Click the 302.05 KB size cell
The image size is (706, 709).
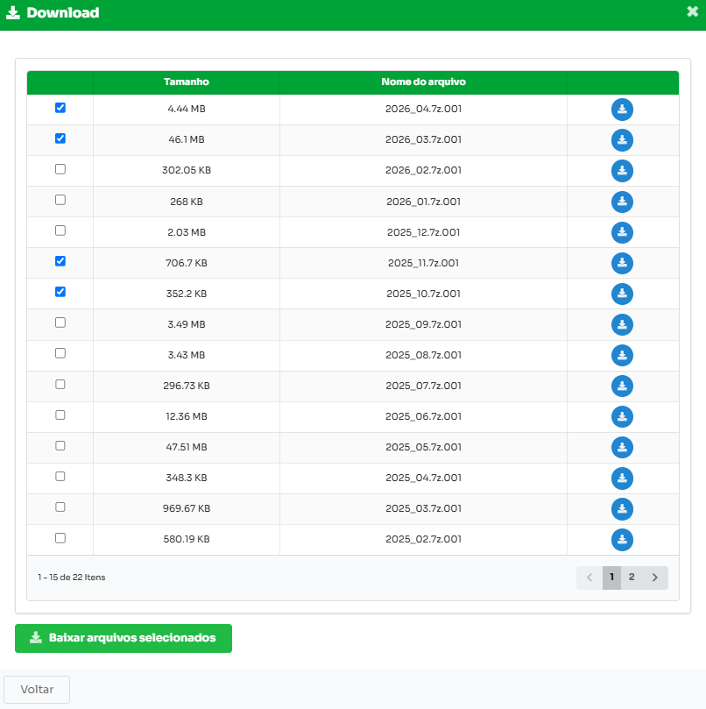[187, 171]
